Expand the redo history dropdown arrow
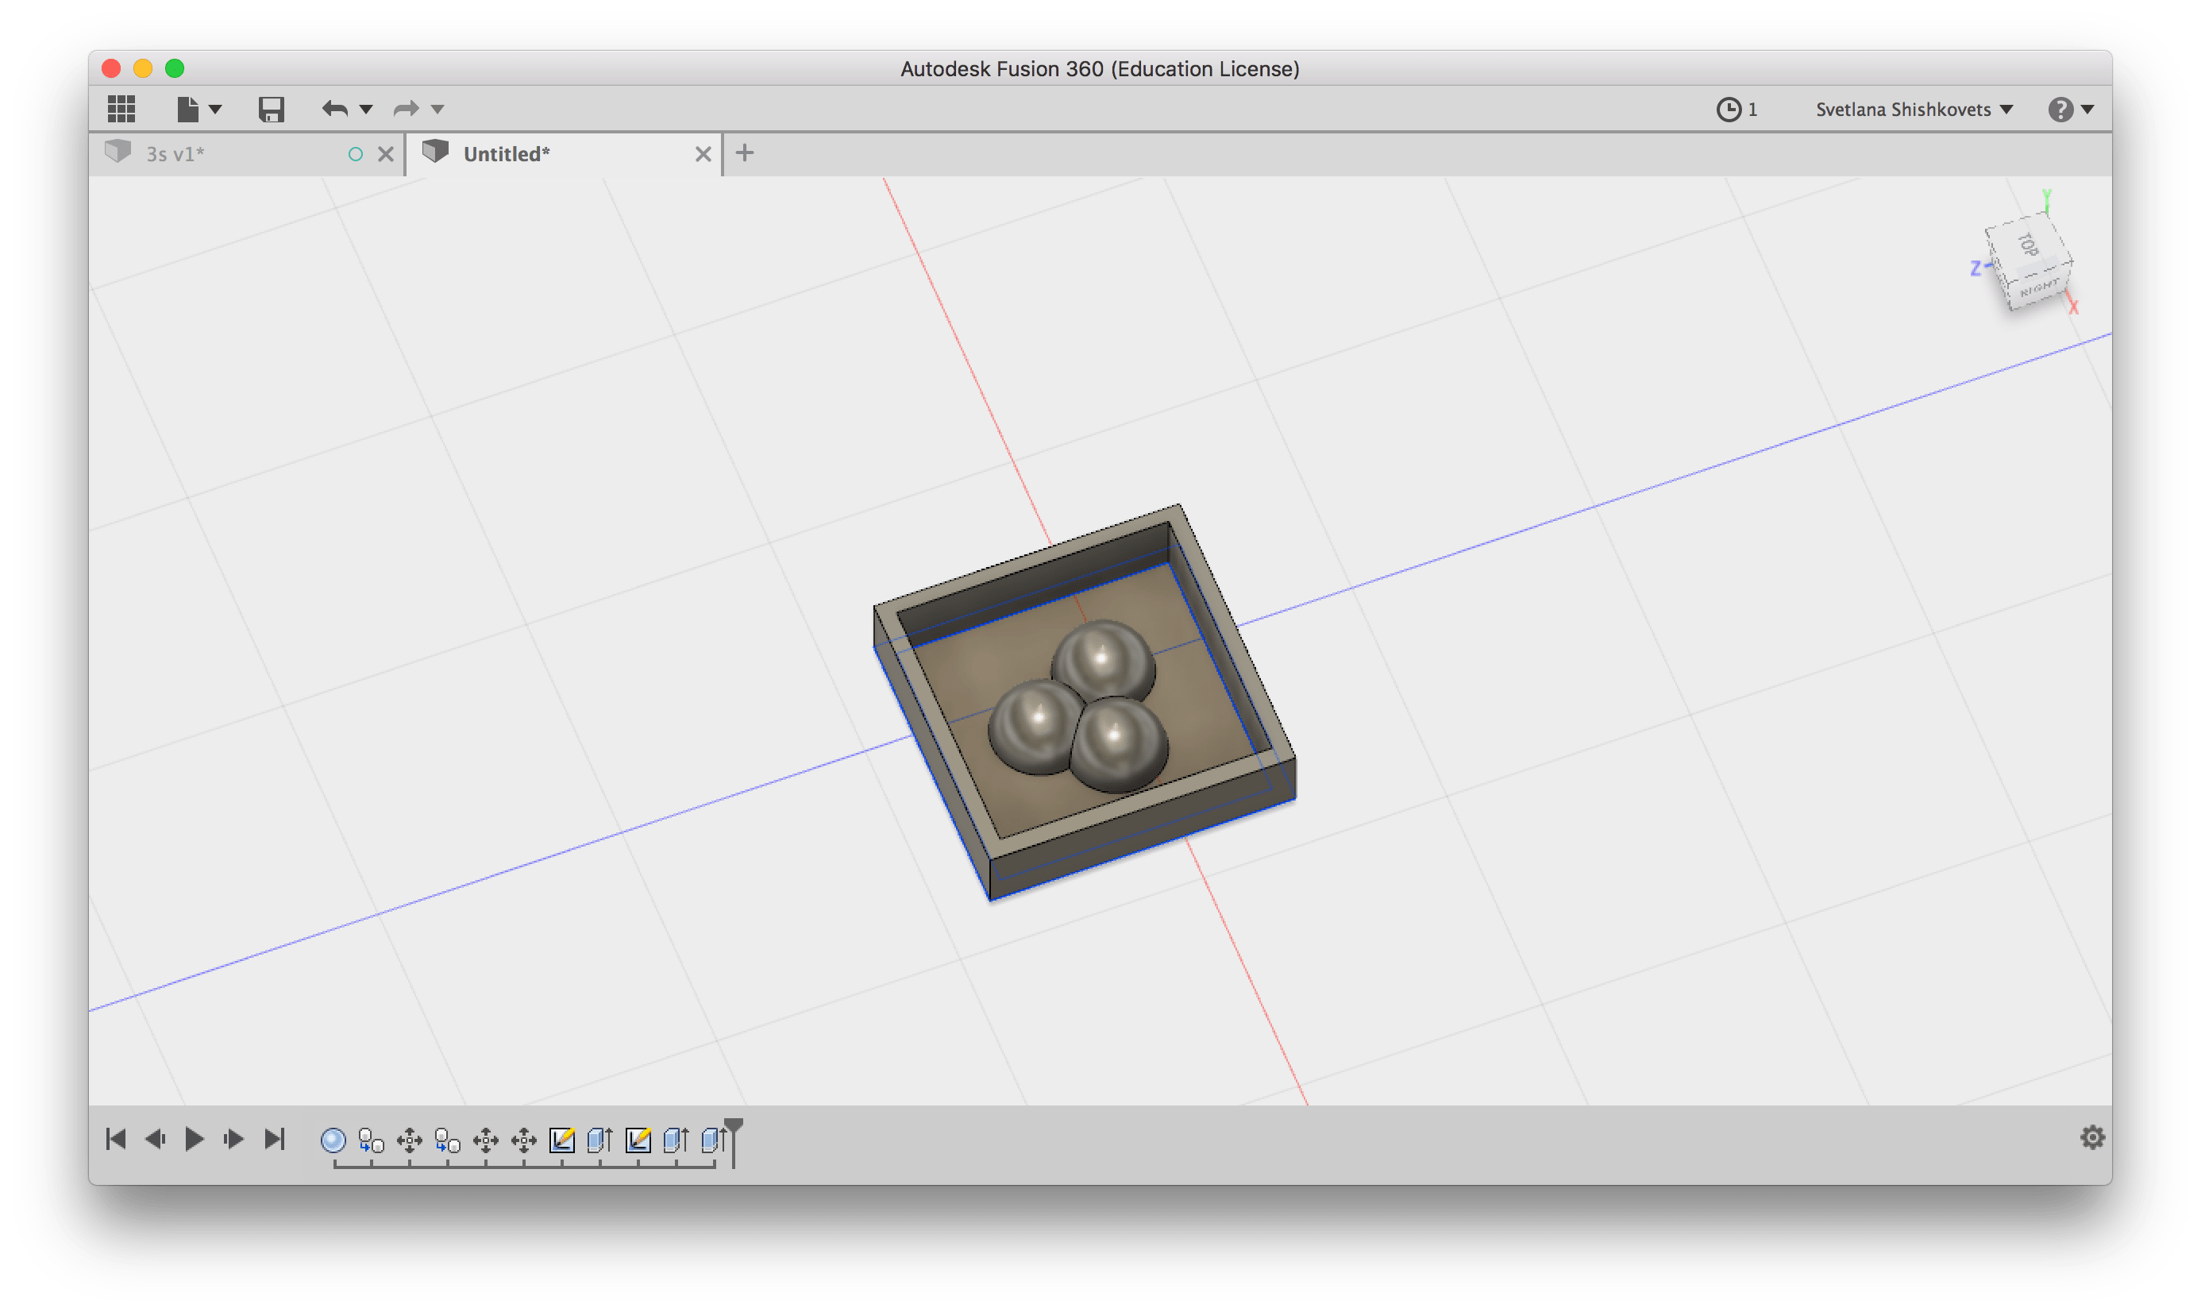 (x=438, y=110)
